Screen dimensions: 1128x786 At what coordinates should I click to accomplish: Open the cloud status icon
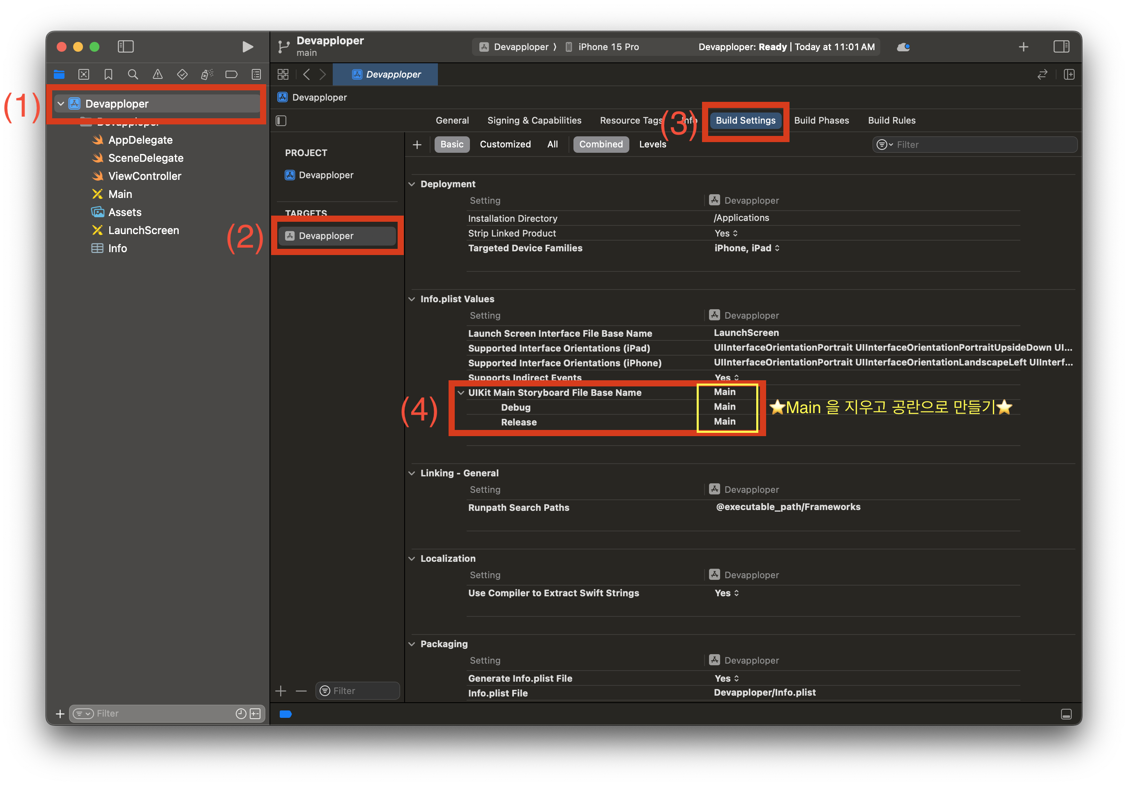coord(903,47)
